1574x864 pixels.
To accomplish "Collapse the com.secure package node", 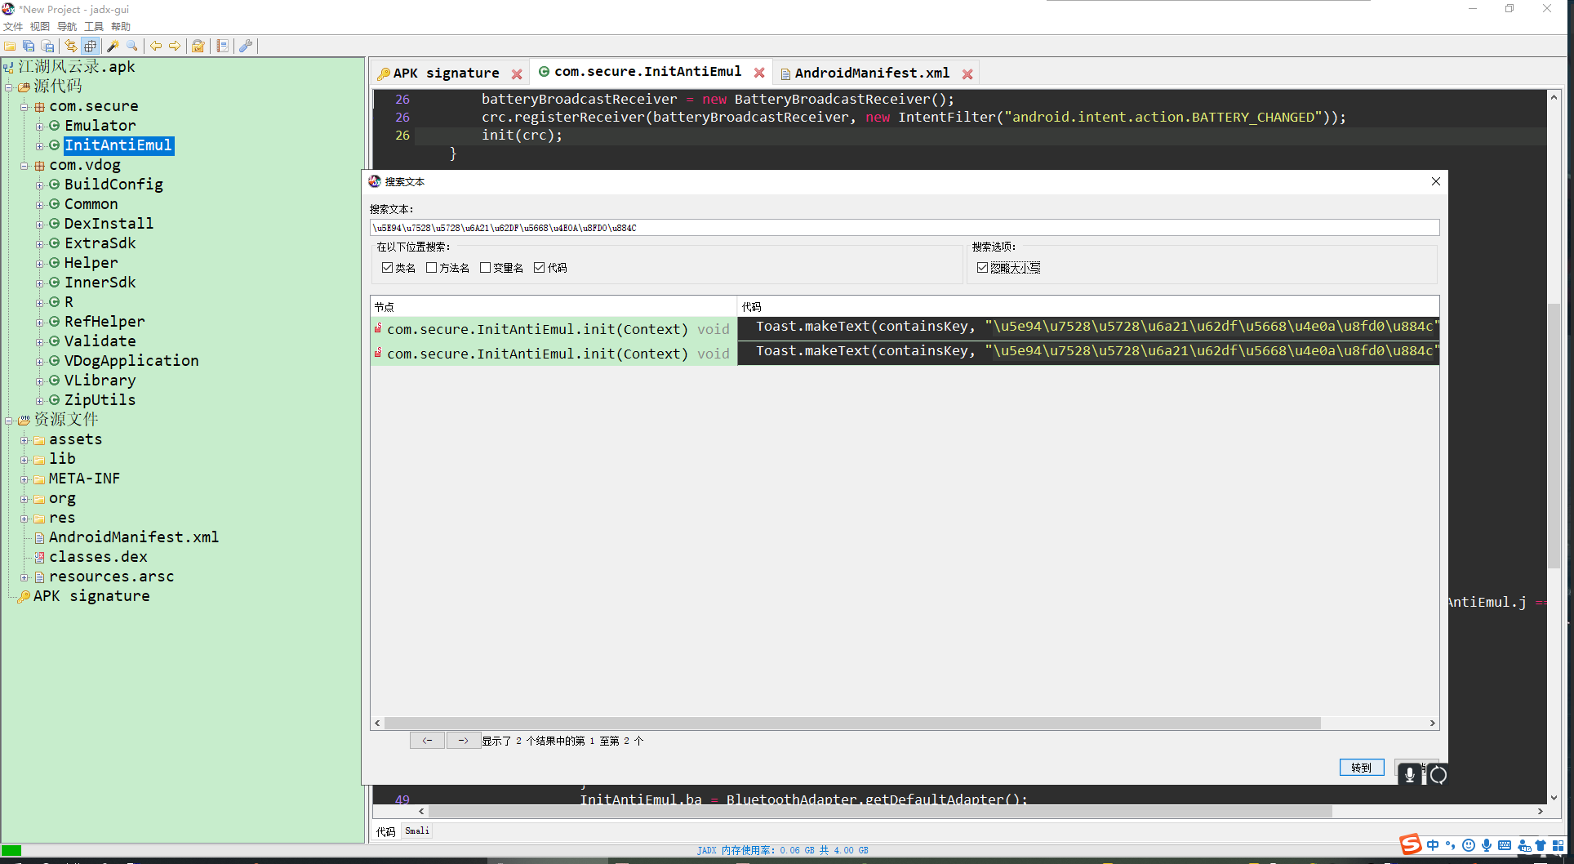I will click(24, 107).
